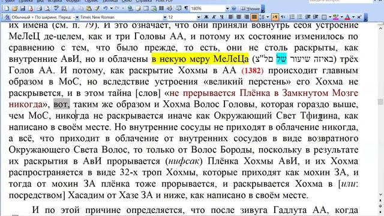Set right-to-left text direction
The image size is (384, 216).
283,17
